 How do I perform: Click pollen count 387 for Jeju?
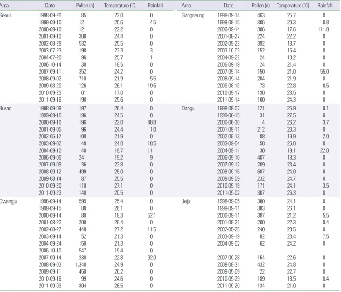(x=261, y=215)
